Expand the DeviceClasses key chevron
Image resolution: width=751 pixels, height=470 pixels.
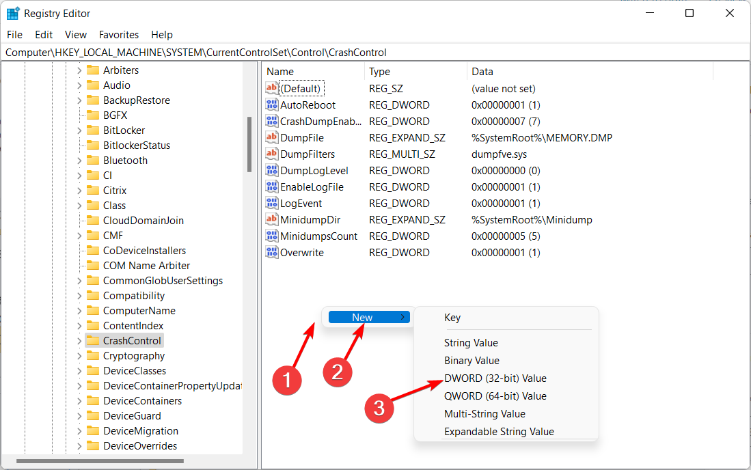(79, 371)
